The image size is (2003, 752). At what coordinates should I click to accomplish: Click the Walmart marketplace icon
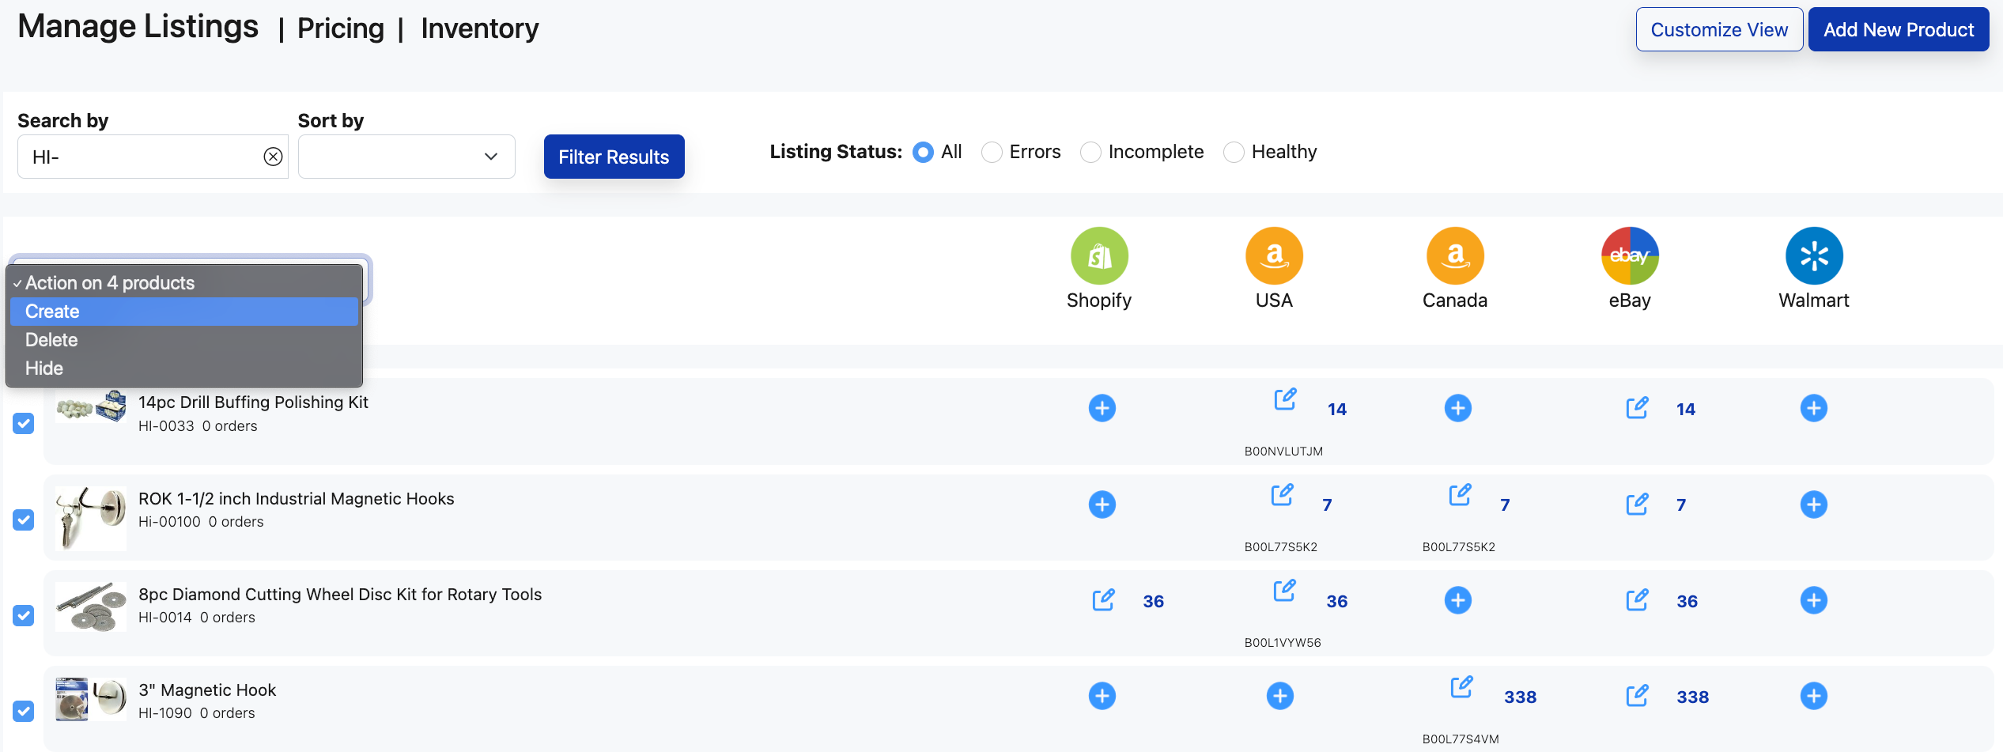pyautogui.click(x=1814, y=255)
